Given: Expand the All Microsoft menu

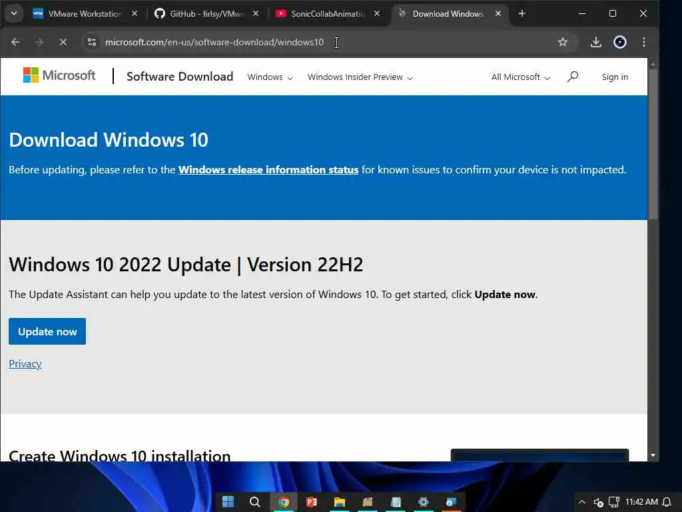Looking at the screenshot, I should [x=521, y=77].
